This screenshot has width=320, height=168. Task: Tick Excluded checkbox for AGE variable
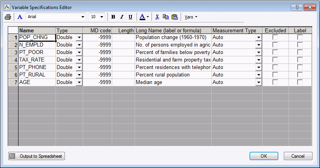tap(275, 82)
